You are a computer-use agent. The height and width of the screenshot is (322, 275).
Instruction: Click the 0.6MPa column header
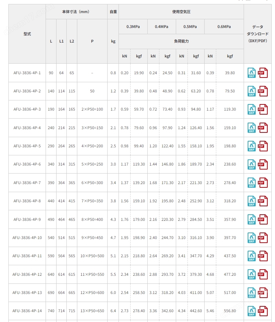coord(224,27)
